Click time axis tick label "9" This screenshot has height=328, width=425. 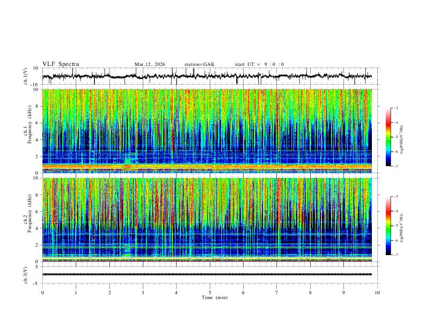pos(343,293)
